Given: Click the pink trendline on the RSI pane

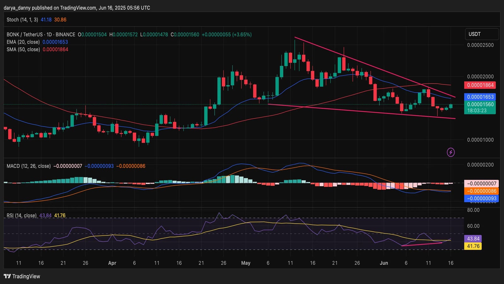Looking at the screenshot, I should [422, 244].
